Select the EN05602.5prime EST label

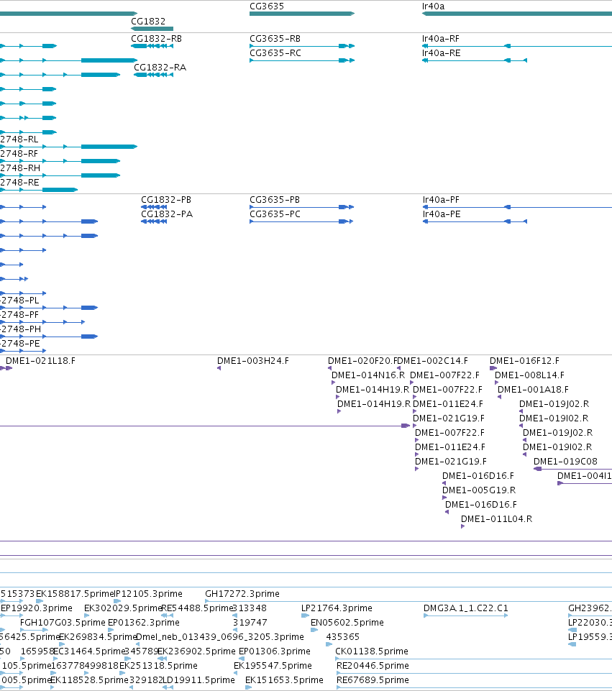pos(347,623)
